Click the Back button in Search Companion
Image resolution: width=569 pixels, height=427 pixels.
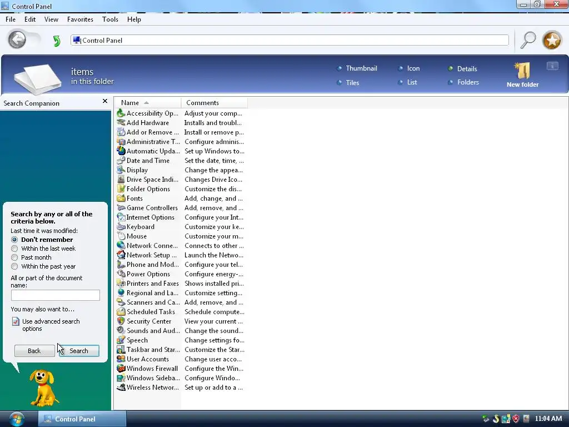point(34,351)
